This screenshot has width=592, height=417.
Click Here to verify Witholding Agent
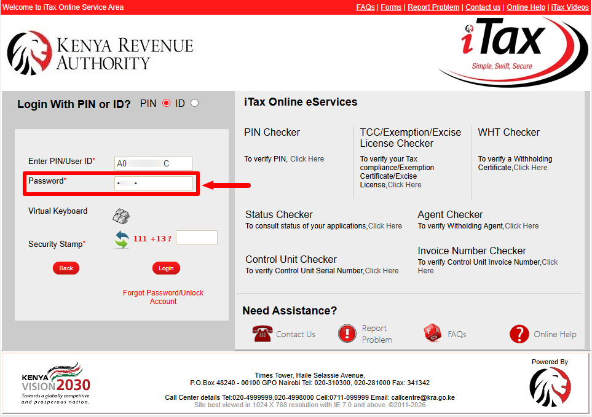[x=522, y=226]
